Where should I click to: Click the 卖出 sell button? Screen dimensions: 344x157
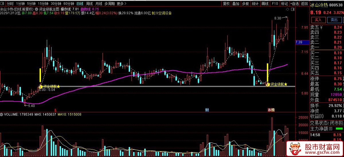[334, 20]
